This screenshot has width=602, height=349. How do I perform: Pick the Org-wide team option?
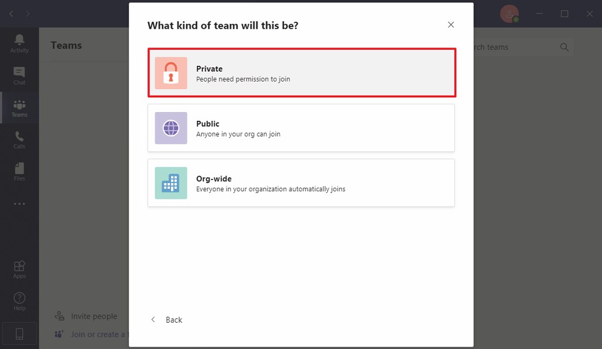302,183
